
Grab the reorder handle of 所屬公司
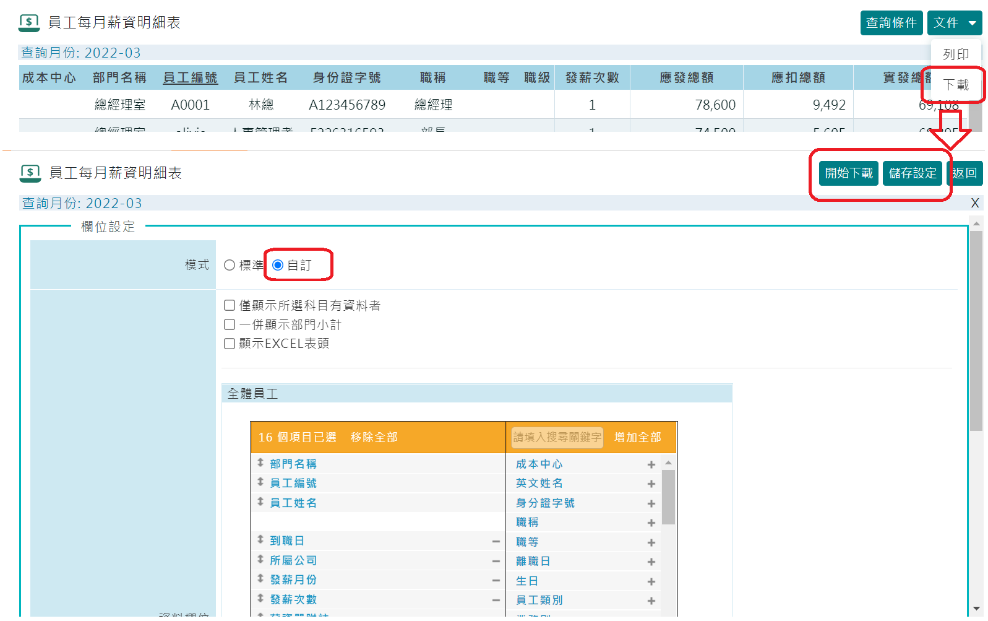(260, 559)
